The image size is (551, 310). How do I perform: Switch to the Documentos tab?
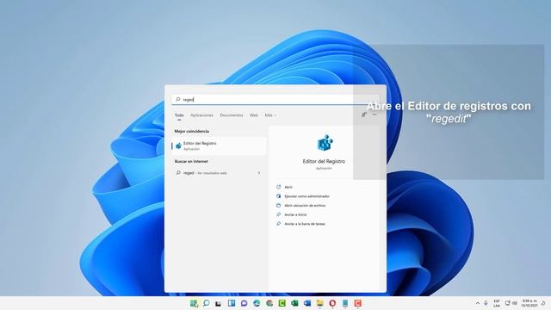tap(232, 115)
